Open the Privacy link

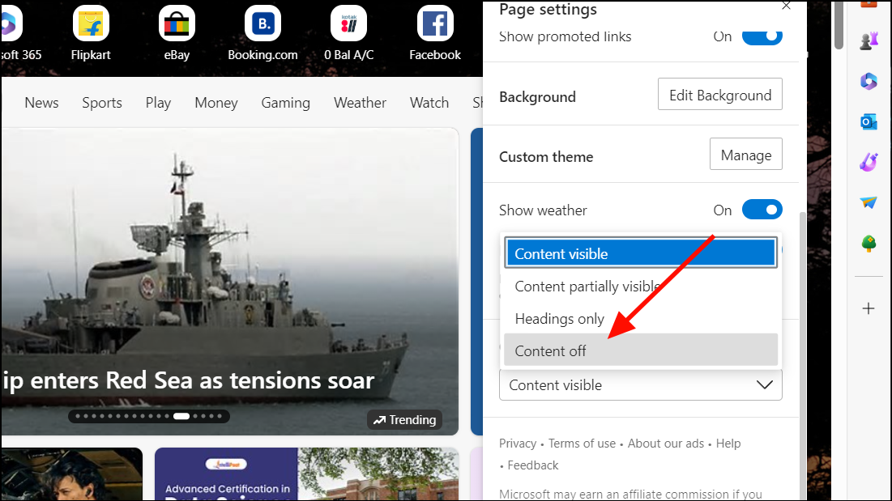click(x=517, y=444)
